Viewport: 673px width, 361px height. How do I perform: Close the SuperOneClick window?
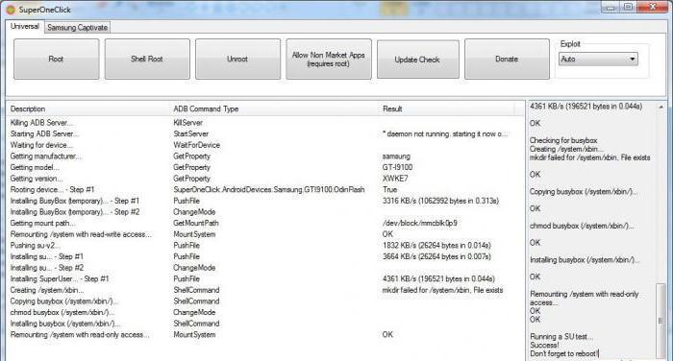pos(653,8)
